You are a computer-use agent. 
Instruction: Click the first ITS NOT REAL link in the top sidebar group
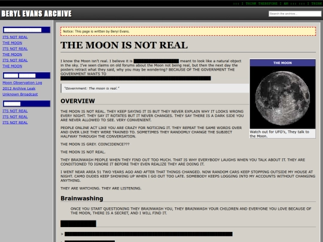[15, 37]
